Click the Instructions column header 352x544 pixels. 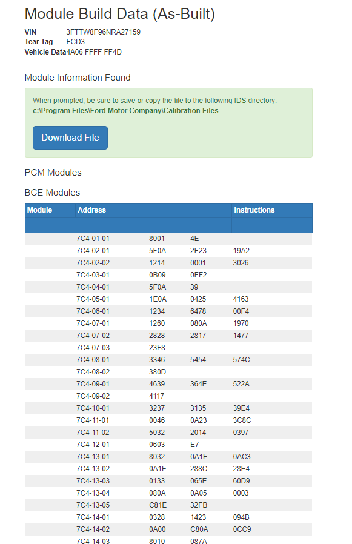click(254, 210)
